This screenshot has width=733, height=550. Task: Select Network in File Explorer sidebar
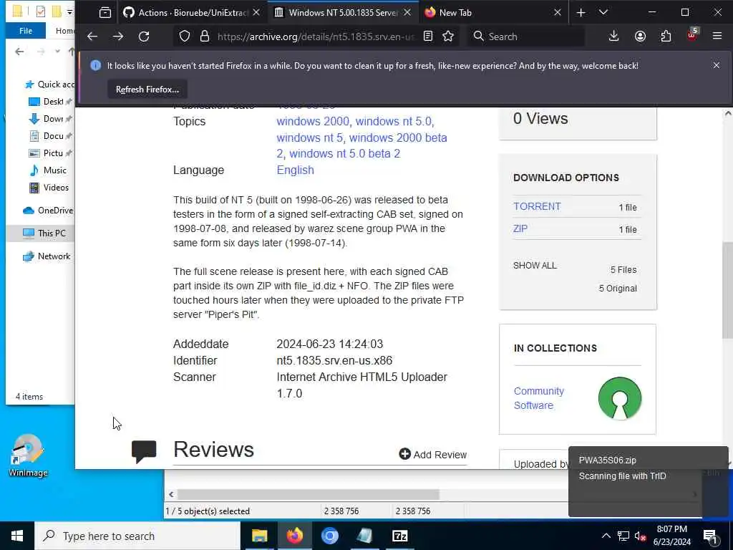coord(47,256)
